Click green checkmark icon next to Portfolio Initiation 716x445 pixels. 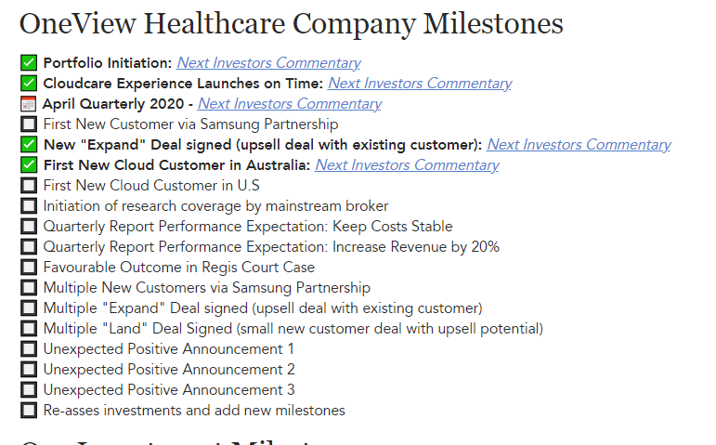(x=28, y=62)
